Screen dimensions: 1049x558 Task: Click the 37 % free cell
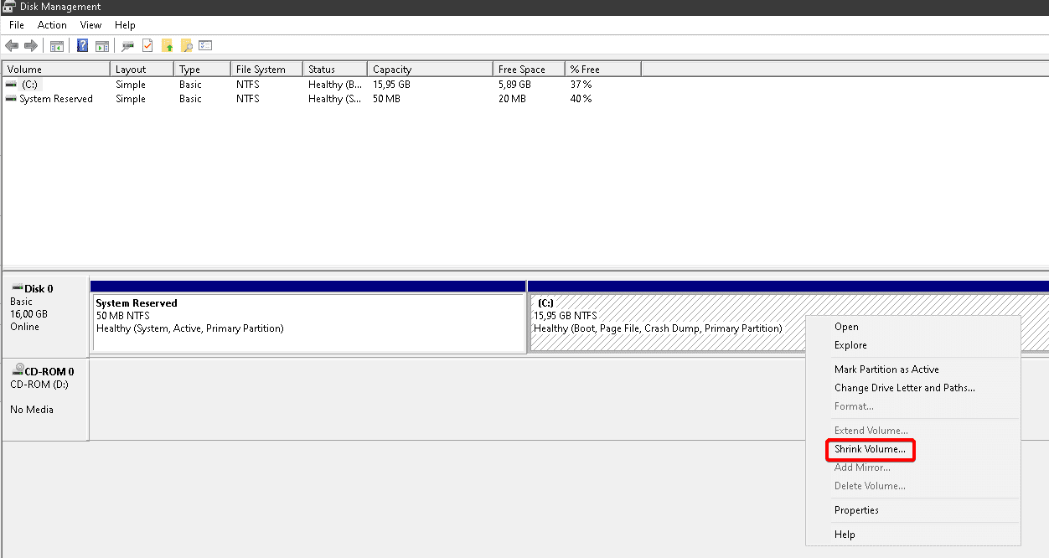tap(581, 85)
